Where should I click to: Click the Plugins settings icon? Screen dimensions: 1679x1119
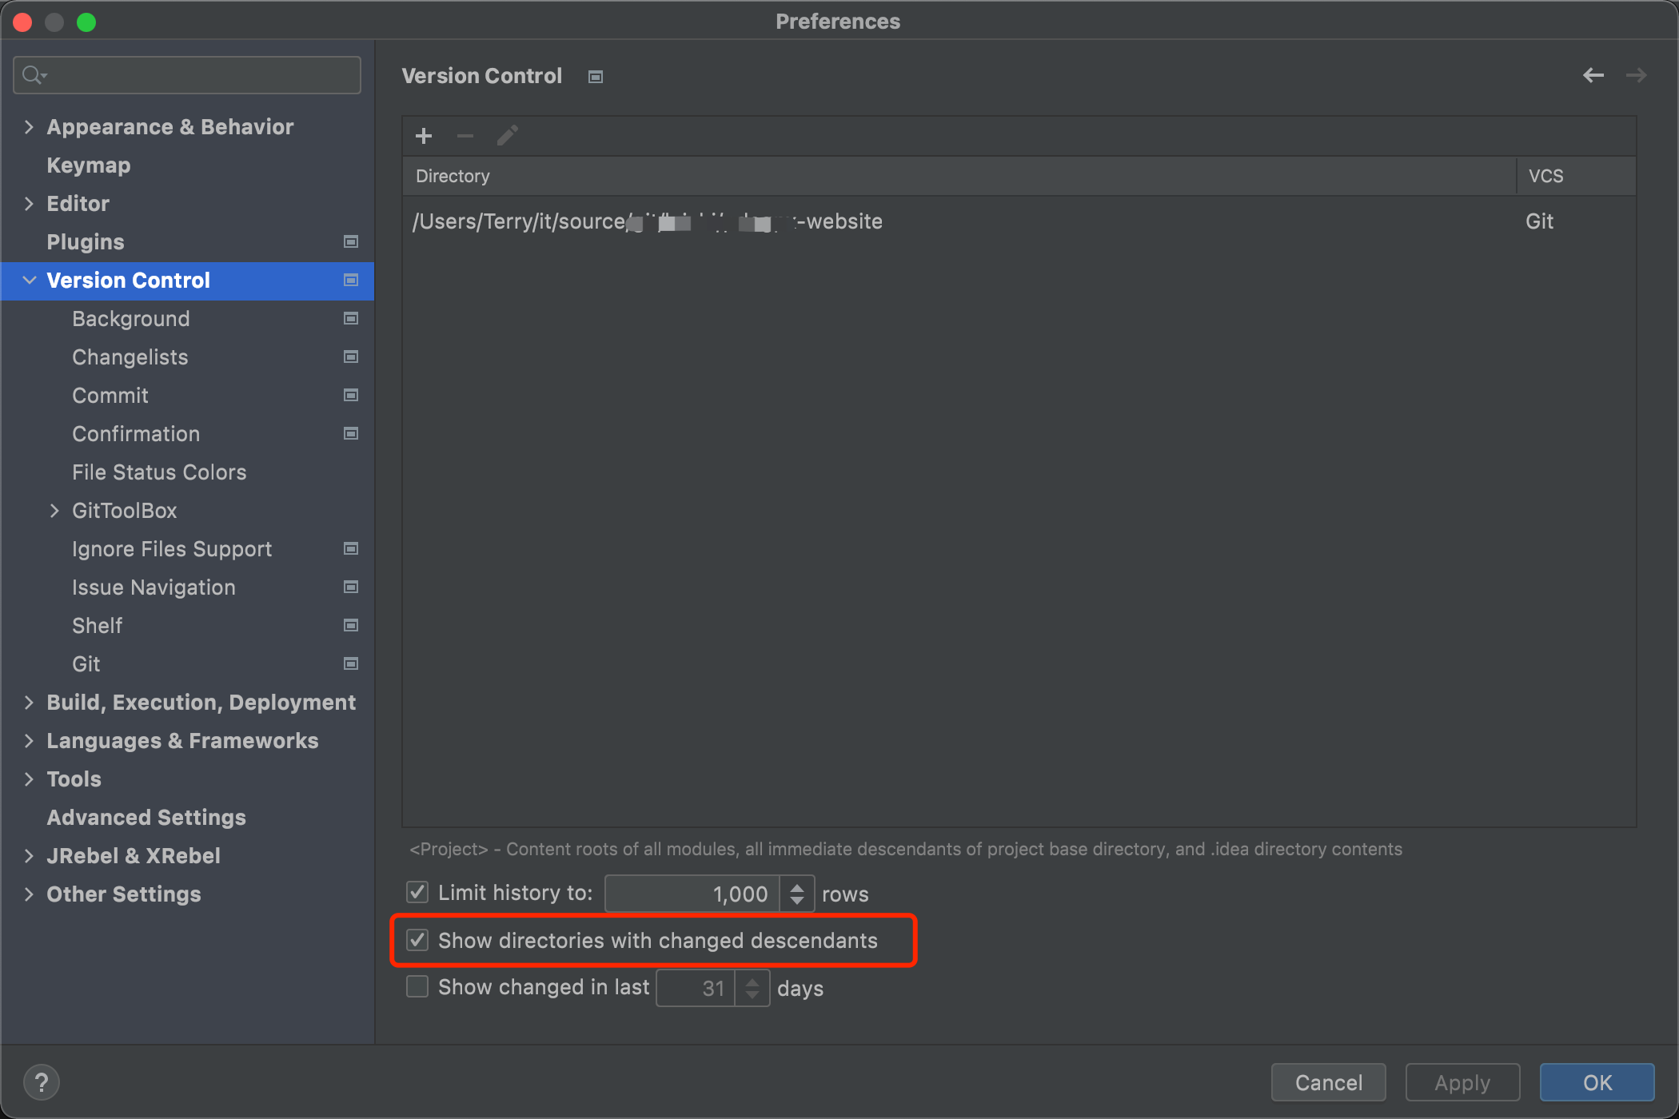[353, 241]
